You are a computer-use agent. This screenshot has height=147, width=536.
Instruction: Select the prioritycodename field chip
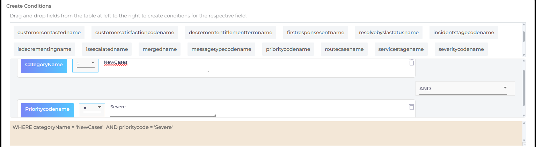pyautogui.click(x=288, y=49)
